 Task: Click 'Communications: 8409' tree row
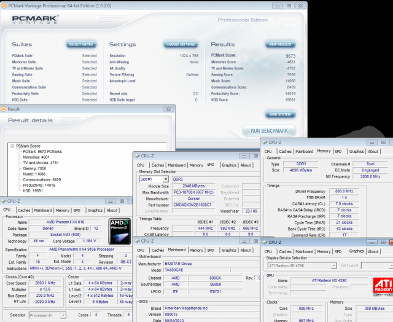point(42,179)
